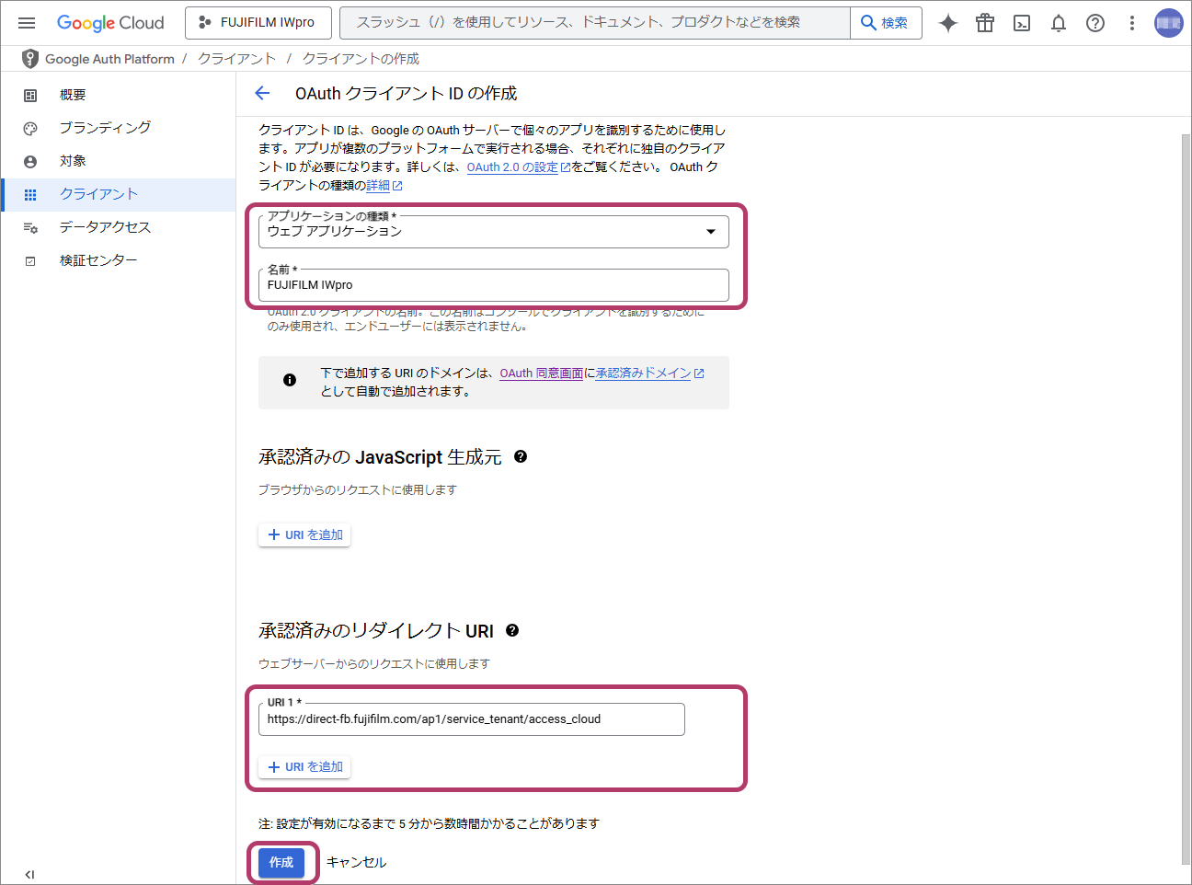Open the OAuth 2.0 の設定 link
Image resolution: width=1192 pixels, height=885 pixels.
coord(512,167)
